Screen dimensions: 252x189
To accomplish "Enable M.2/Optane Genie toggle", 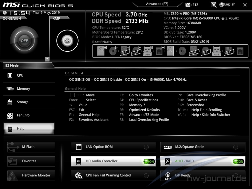I will click(235, 147).
